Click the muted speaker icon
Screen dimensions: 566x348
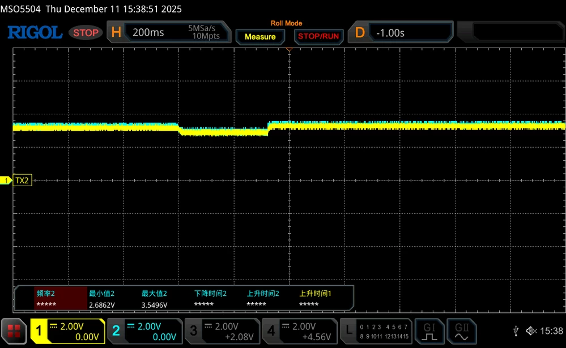531,331
